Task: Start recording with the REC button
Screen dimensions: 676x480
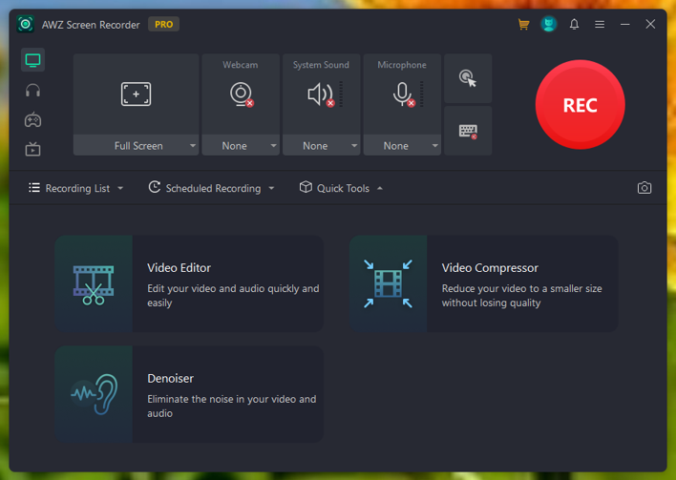Action: click(580, 105)
